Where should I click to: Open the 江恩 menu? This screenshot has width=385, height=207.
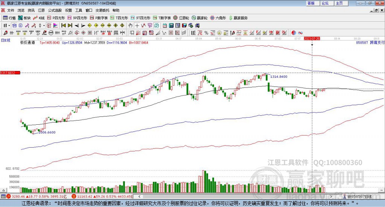coord(41,10)
